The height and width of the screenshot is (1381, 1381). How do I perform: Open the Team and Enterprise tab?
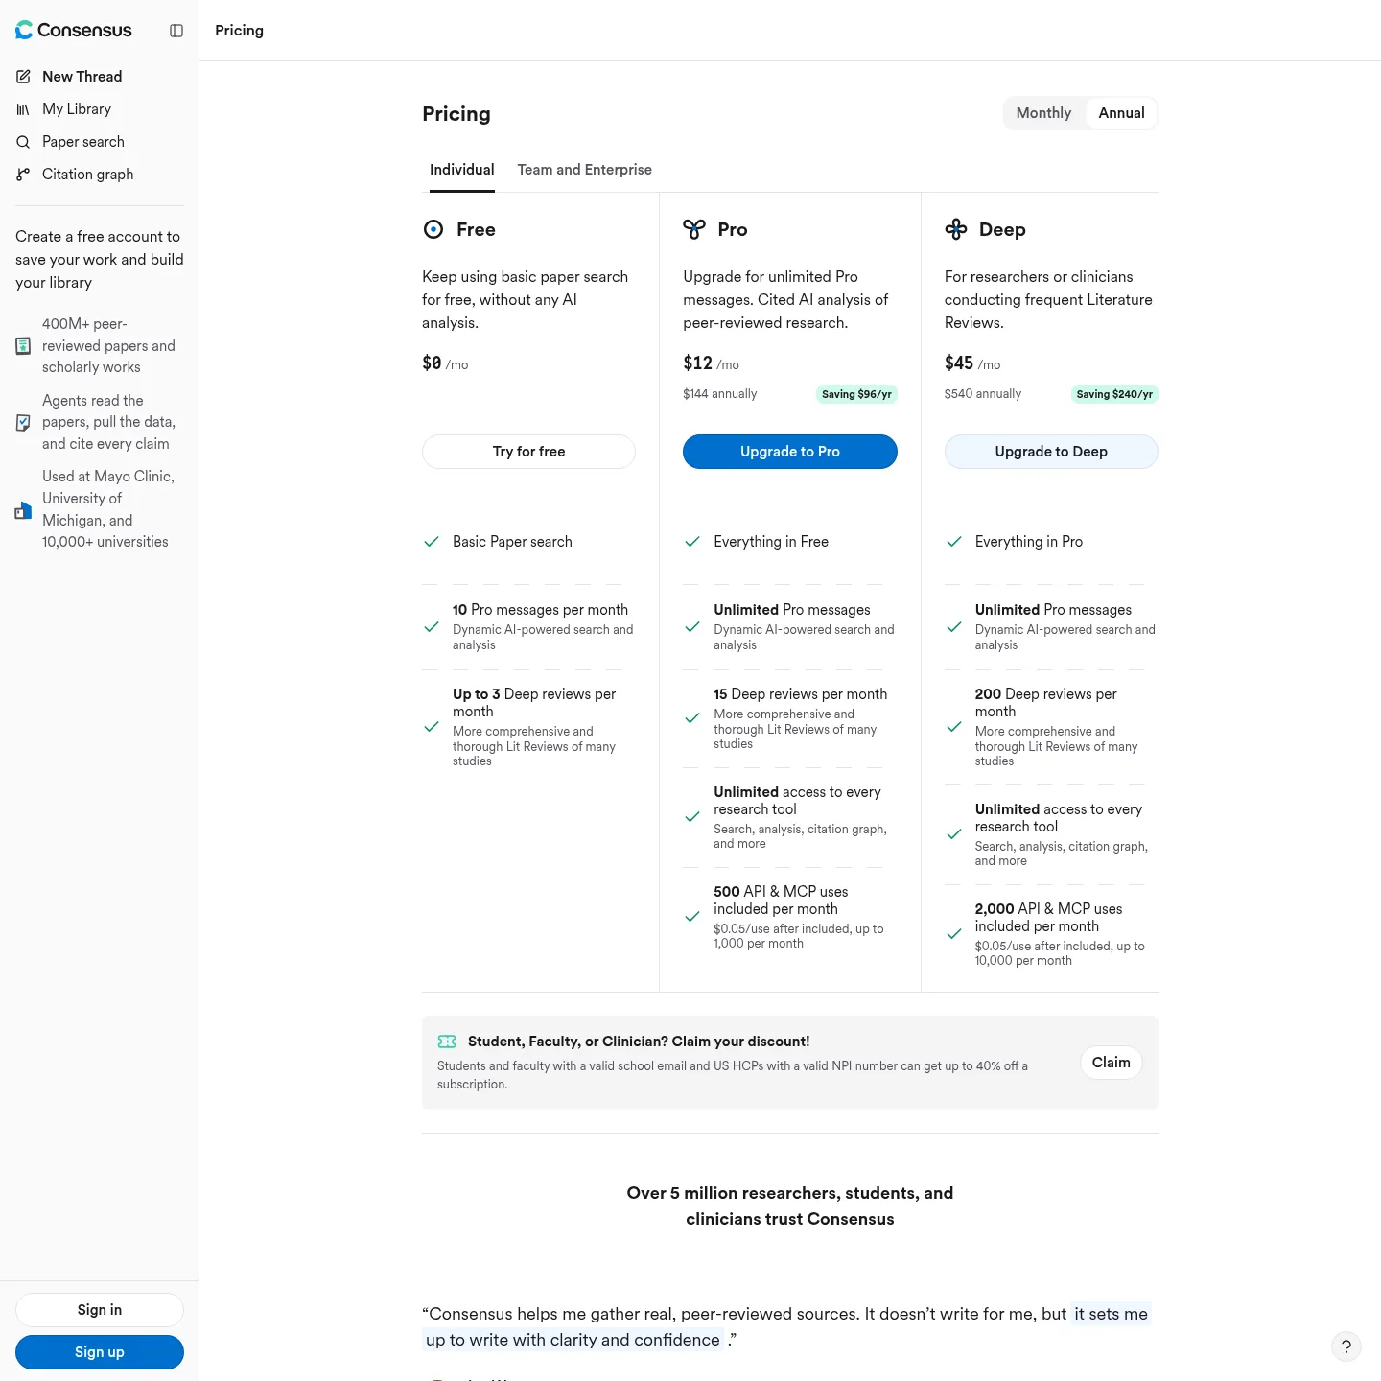pyautogui.click(x=585, y=170)
